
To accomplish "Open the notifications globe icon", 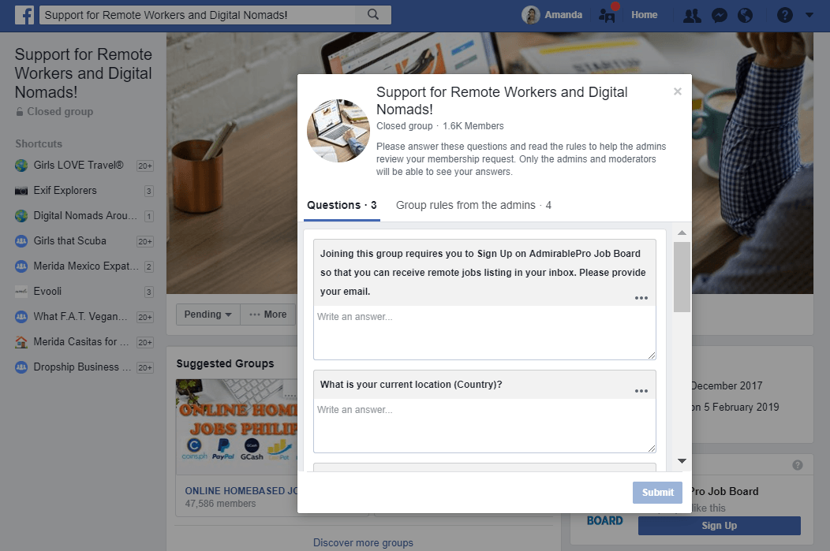I will point(746,15).
